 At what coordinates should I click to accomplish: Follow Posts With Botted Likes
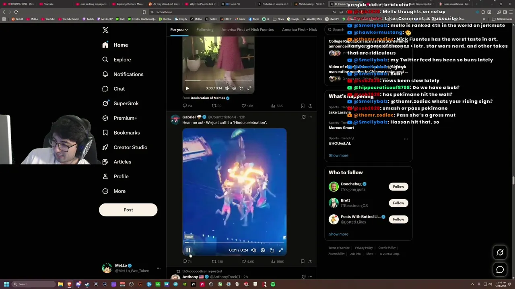[398, 219]
